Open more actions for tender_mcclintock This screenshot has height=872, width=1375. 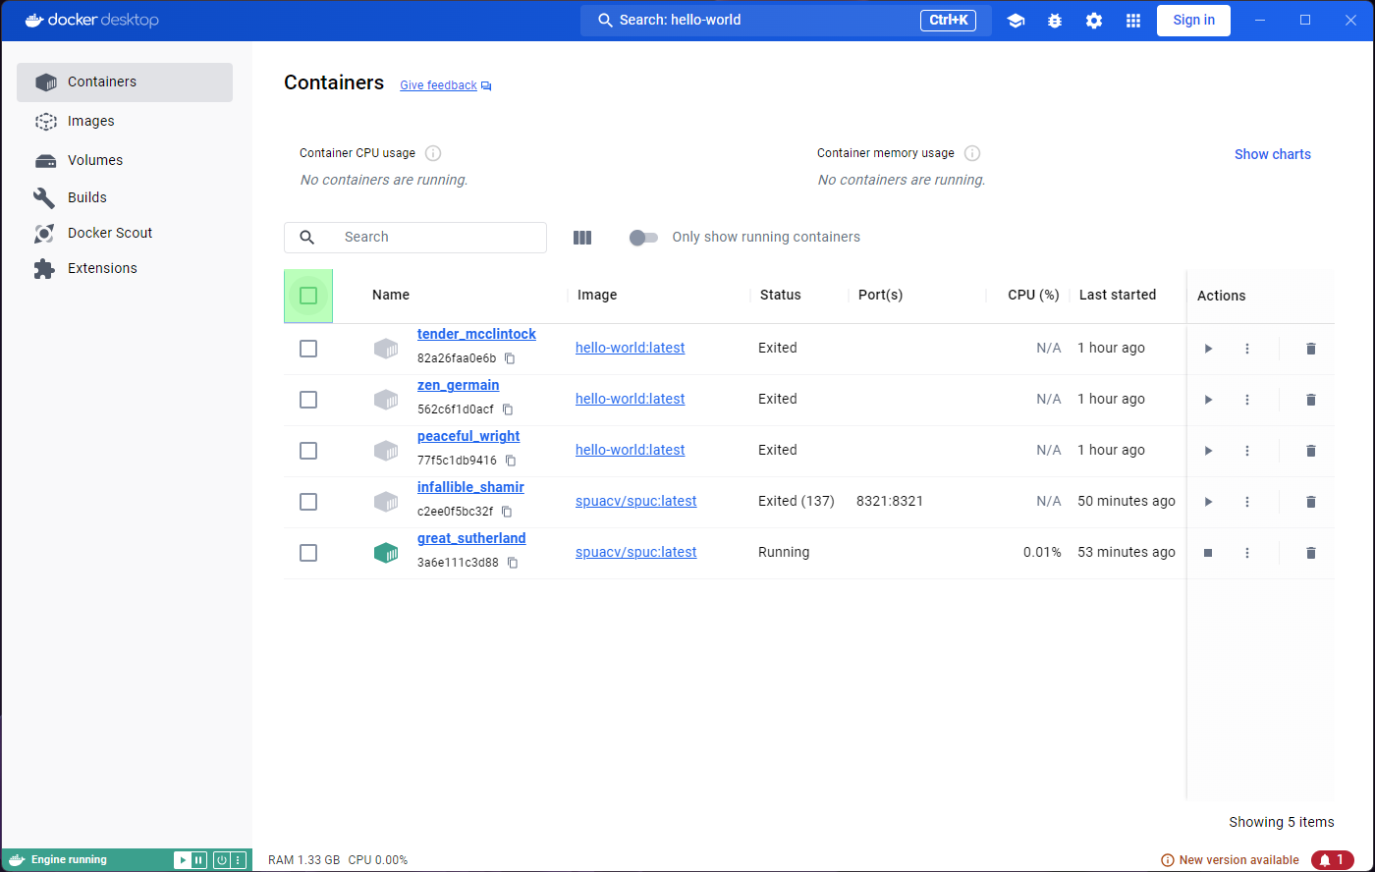pyautogui.click(x=1247, y=349)
